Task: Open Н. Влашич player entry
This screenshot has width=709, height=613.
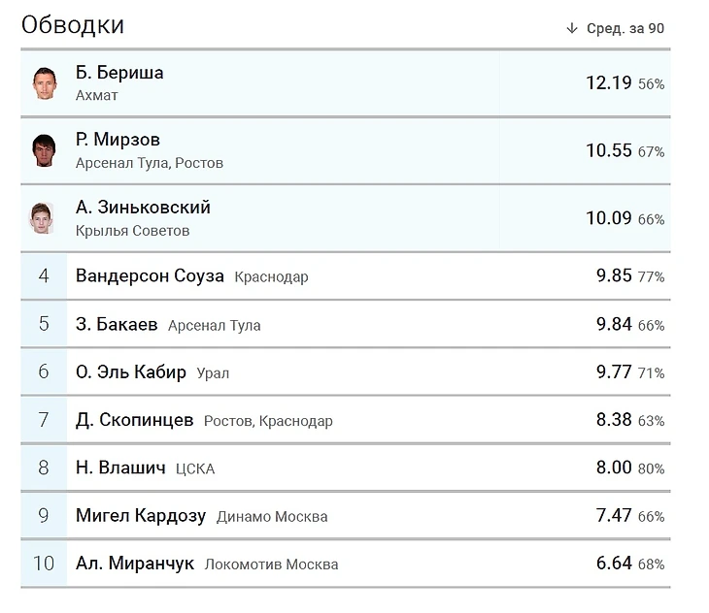Action: pos(120,468)
